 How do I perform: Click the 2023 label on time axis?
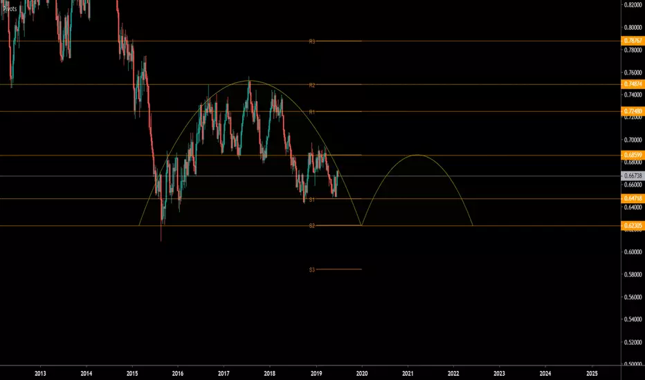tap(500, 373)
